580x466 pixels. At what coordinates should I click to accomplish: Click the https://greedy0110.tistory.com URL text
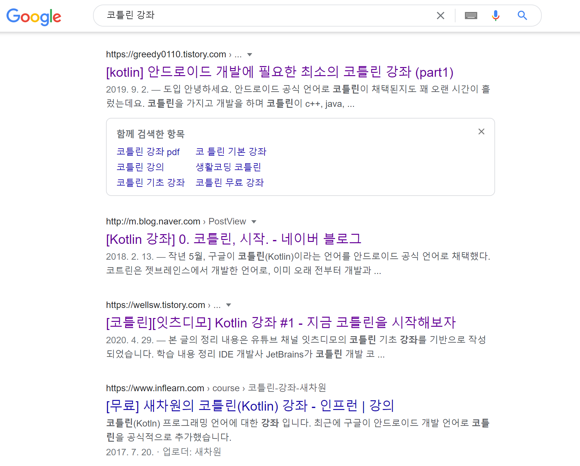point(166,54)
